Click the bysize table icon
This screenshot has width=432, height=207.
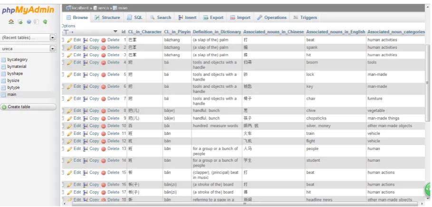point(3,81)
